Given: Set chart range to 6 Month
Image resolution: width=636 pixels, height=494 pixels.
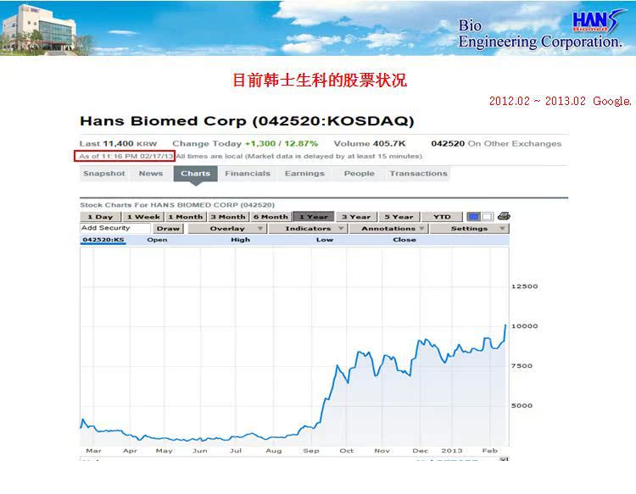Looking at the screenshot, I should [271, 217].
